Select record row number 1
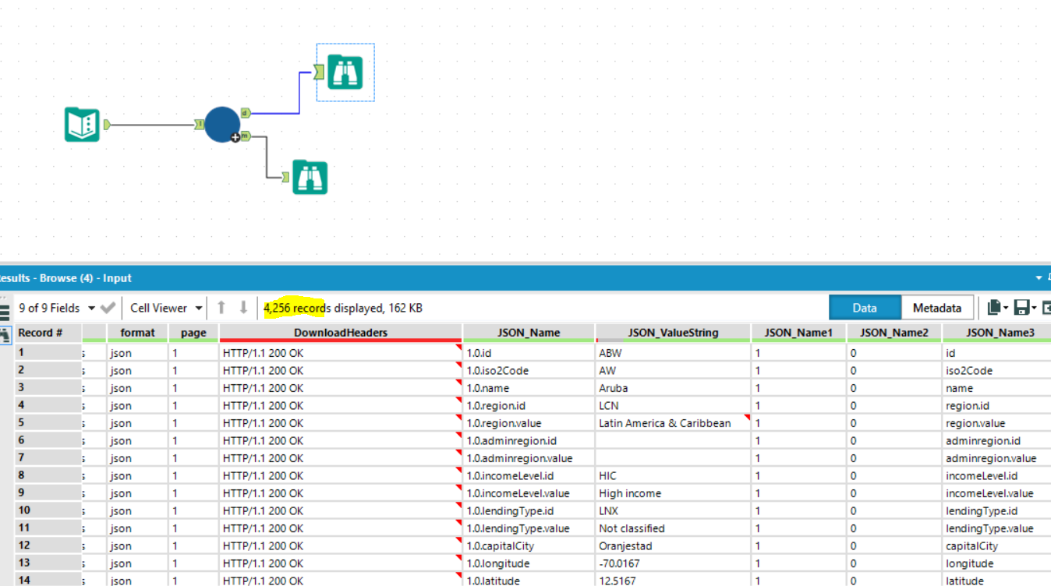The height and width of the screenshot is (586, 1051). tap(48, 353)
